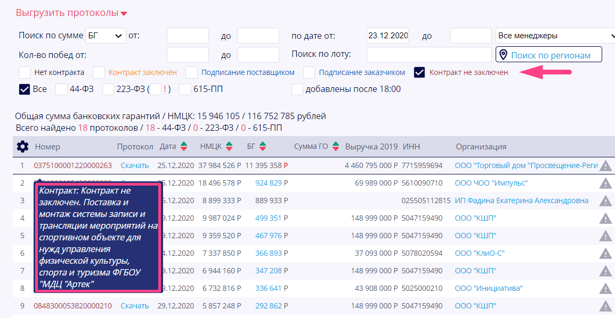Click the Номер column header
The height and width of the screenshot is (318, 615).
point(47,147)
